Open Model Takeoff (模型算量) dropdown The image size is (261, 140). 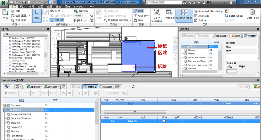tap(34, 87)
